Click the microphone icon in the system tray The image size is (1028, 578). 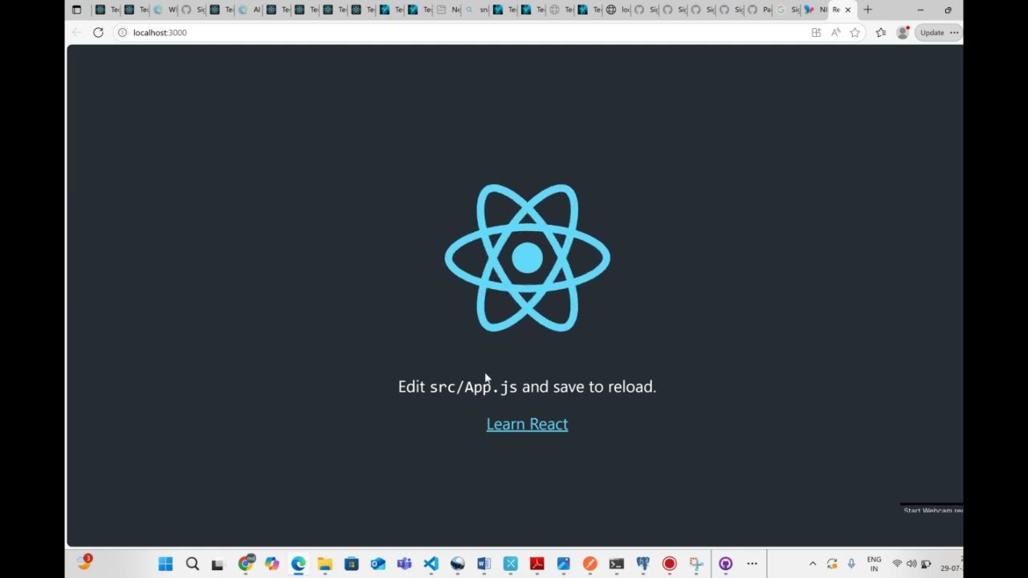click(x=851, y=564)
